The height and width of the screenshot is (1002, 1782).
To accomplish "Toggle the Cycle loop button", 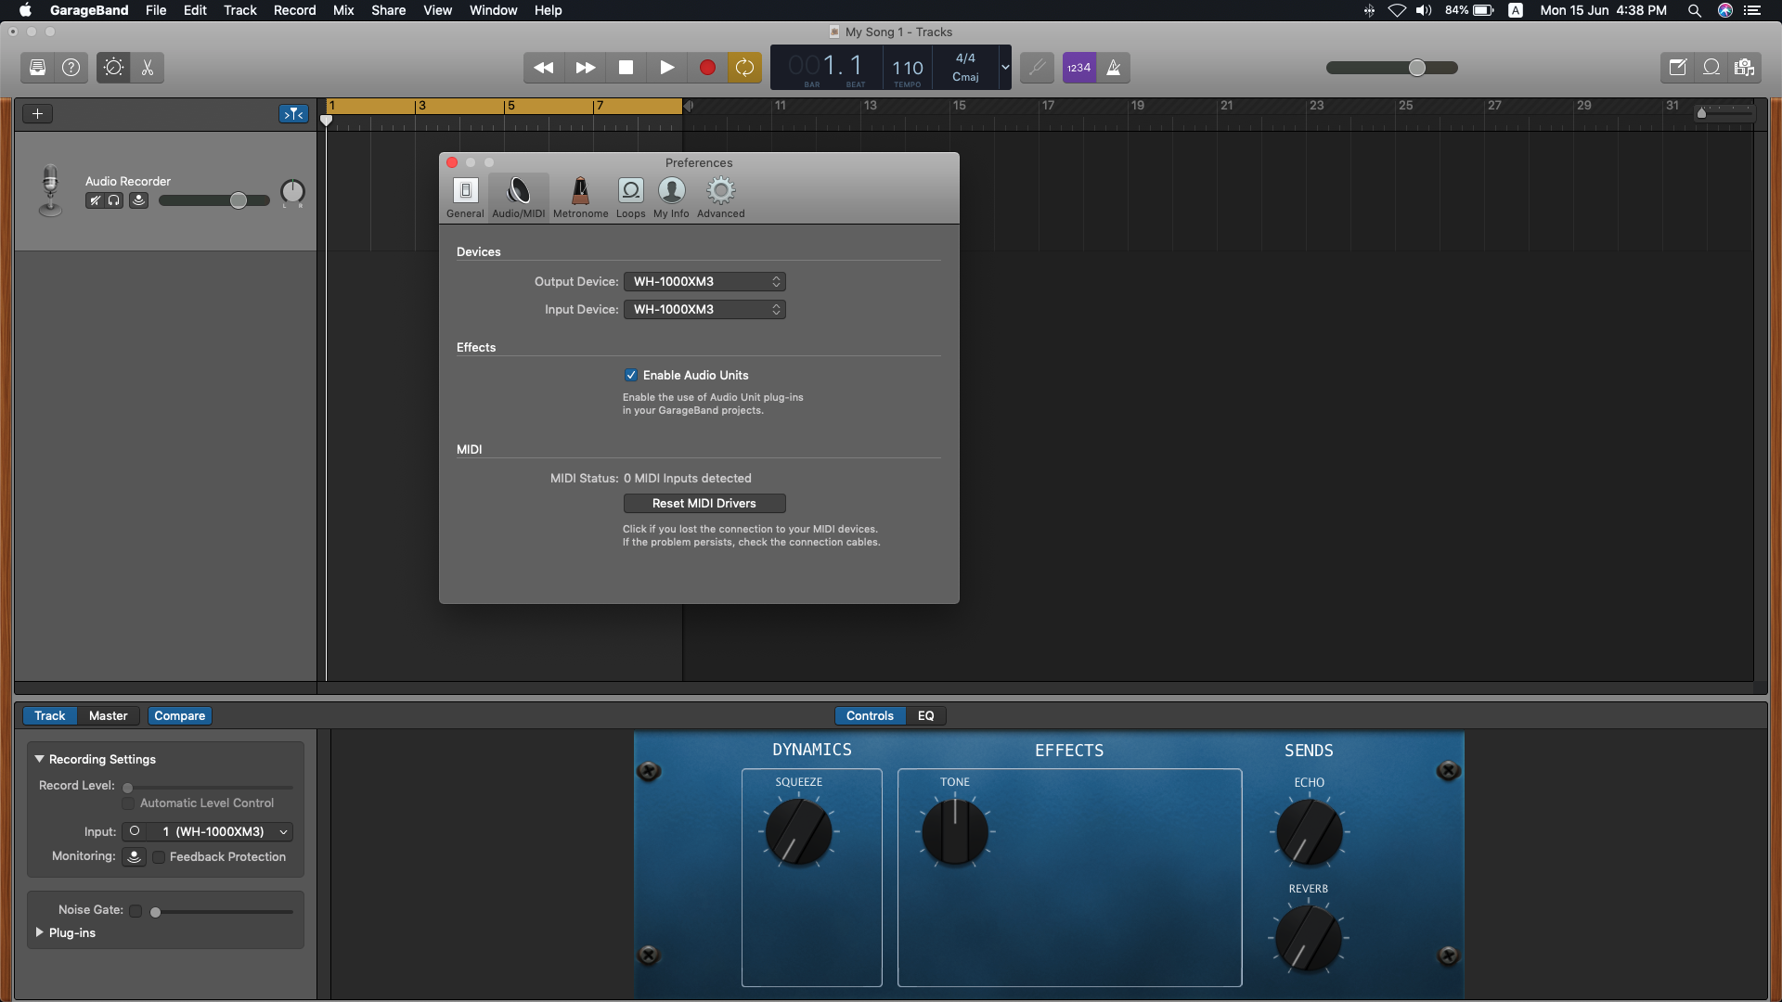I will coord(744,68).
